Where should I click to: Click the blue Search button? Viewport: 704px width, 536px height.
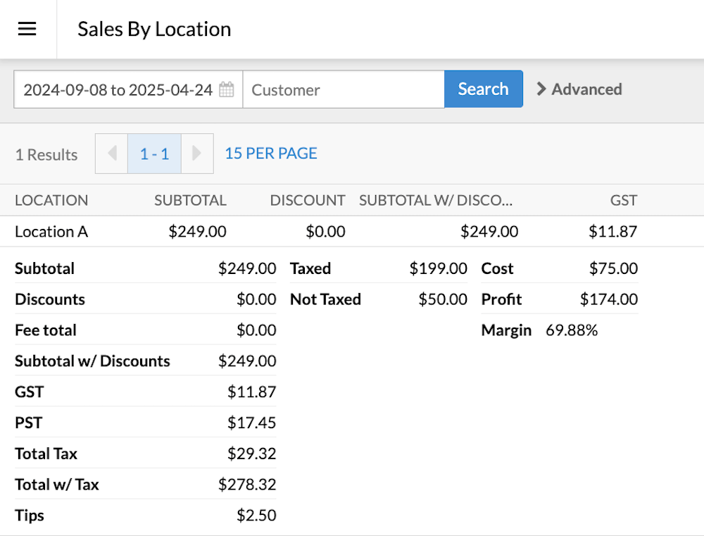point(484,89)
